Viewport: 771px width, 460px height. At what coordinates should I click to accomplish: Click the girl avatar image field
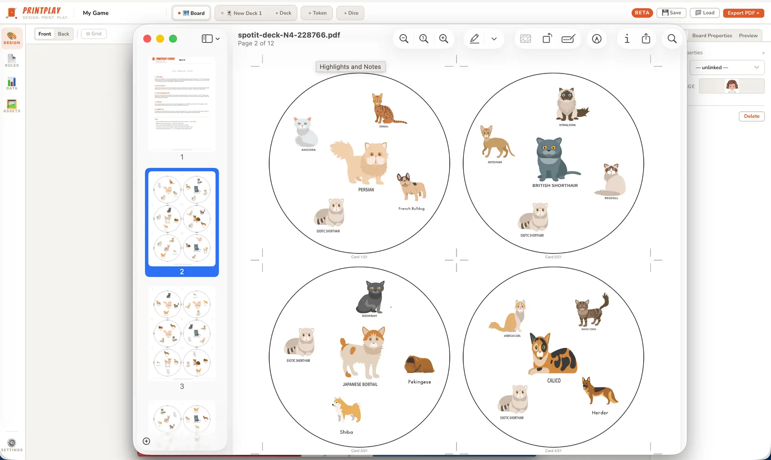pyautogui.click(x=731, y=86)
